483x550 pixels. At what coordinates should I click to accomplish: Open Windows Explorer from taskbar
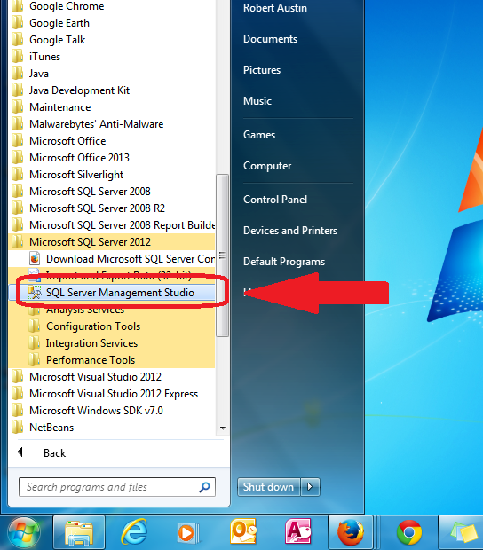[79, 533]
